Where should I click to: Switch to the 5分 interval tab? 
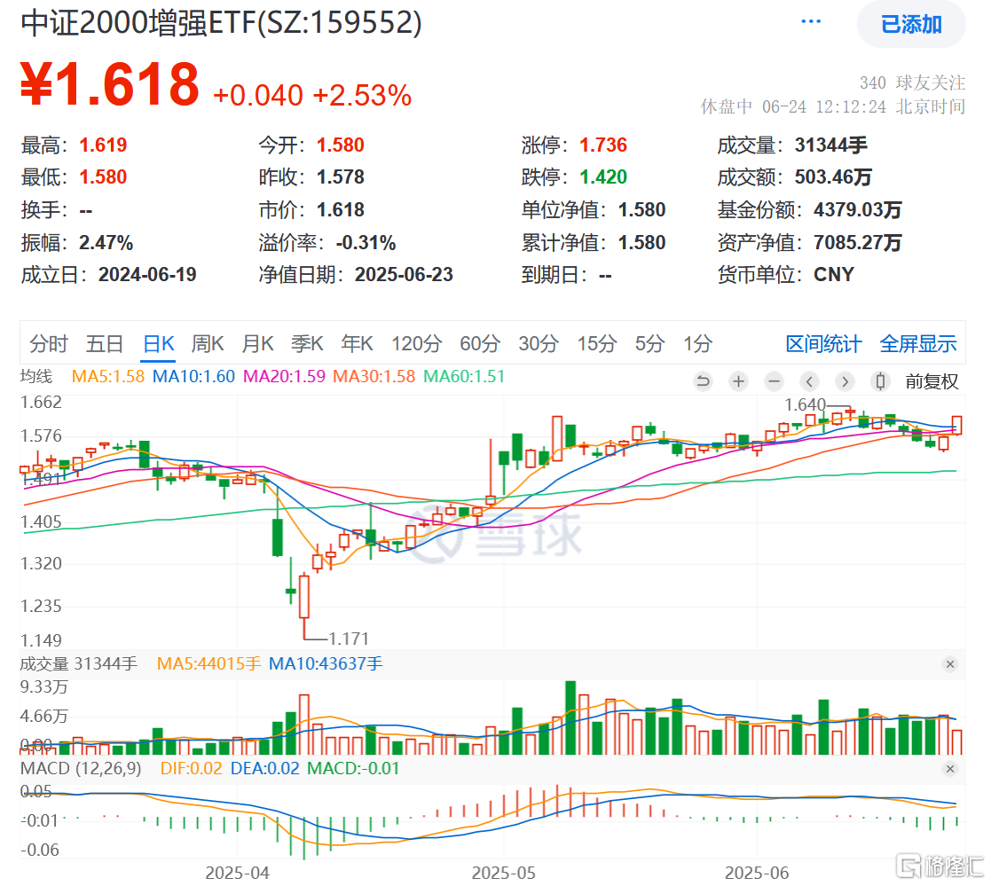pyautogui.click(x=649, y=344)
